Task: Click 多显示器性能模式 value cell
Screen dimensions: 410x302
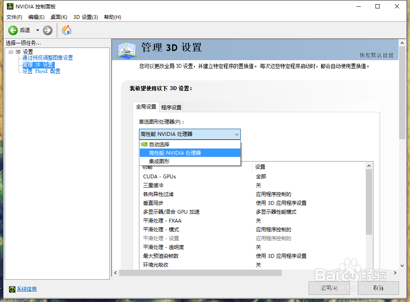Action: pos(276,212)
